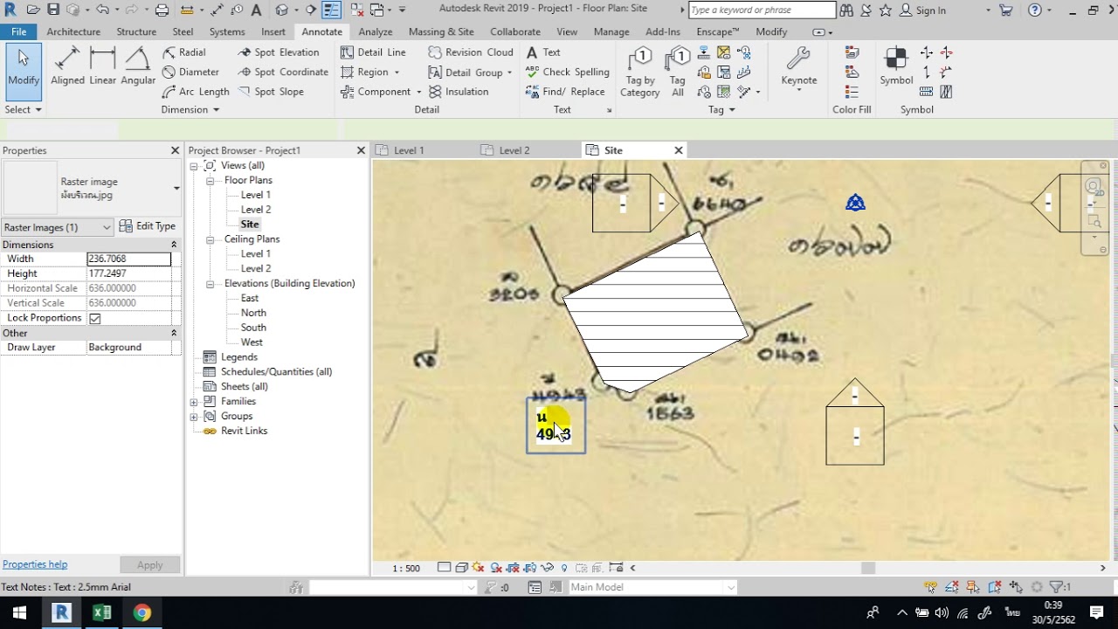Select the Angular dimension tool
The image size is (1118, 629).
[138, 66]
